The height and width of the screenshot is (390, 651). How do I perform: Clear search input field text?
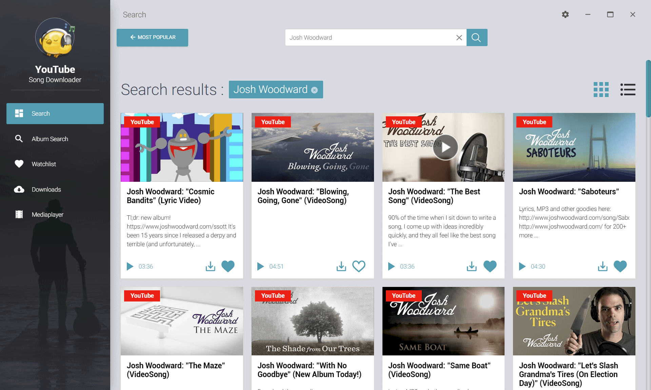tap(459, 37)
